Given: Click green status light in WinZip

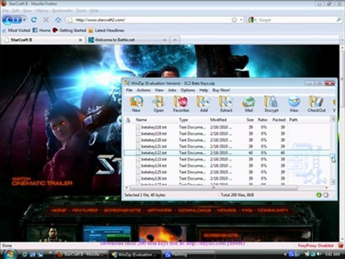Looking at the screenshot, I should tap(319, 195).
